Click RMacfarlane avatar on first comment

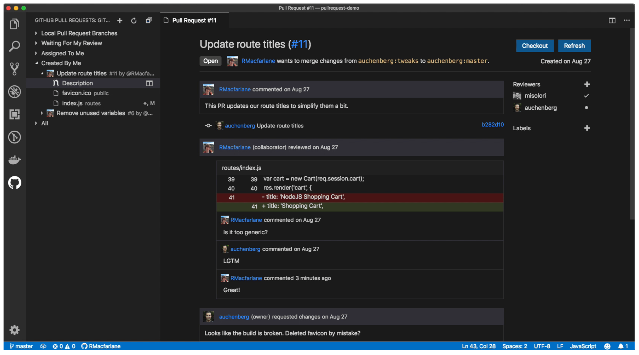pos(208,89)
